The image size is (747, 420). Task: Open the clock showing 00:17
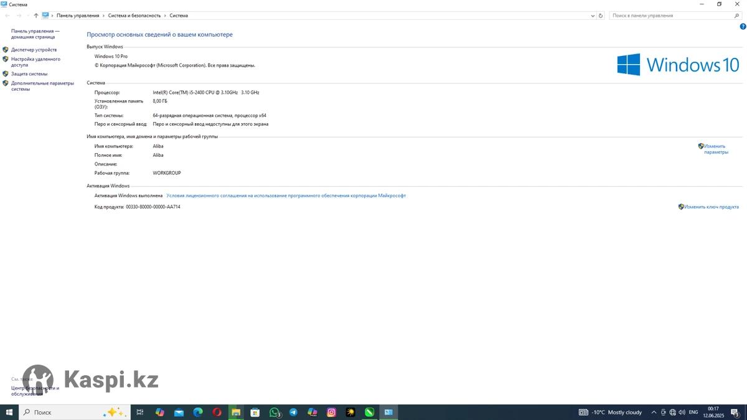tap(713, 412)
